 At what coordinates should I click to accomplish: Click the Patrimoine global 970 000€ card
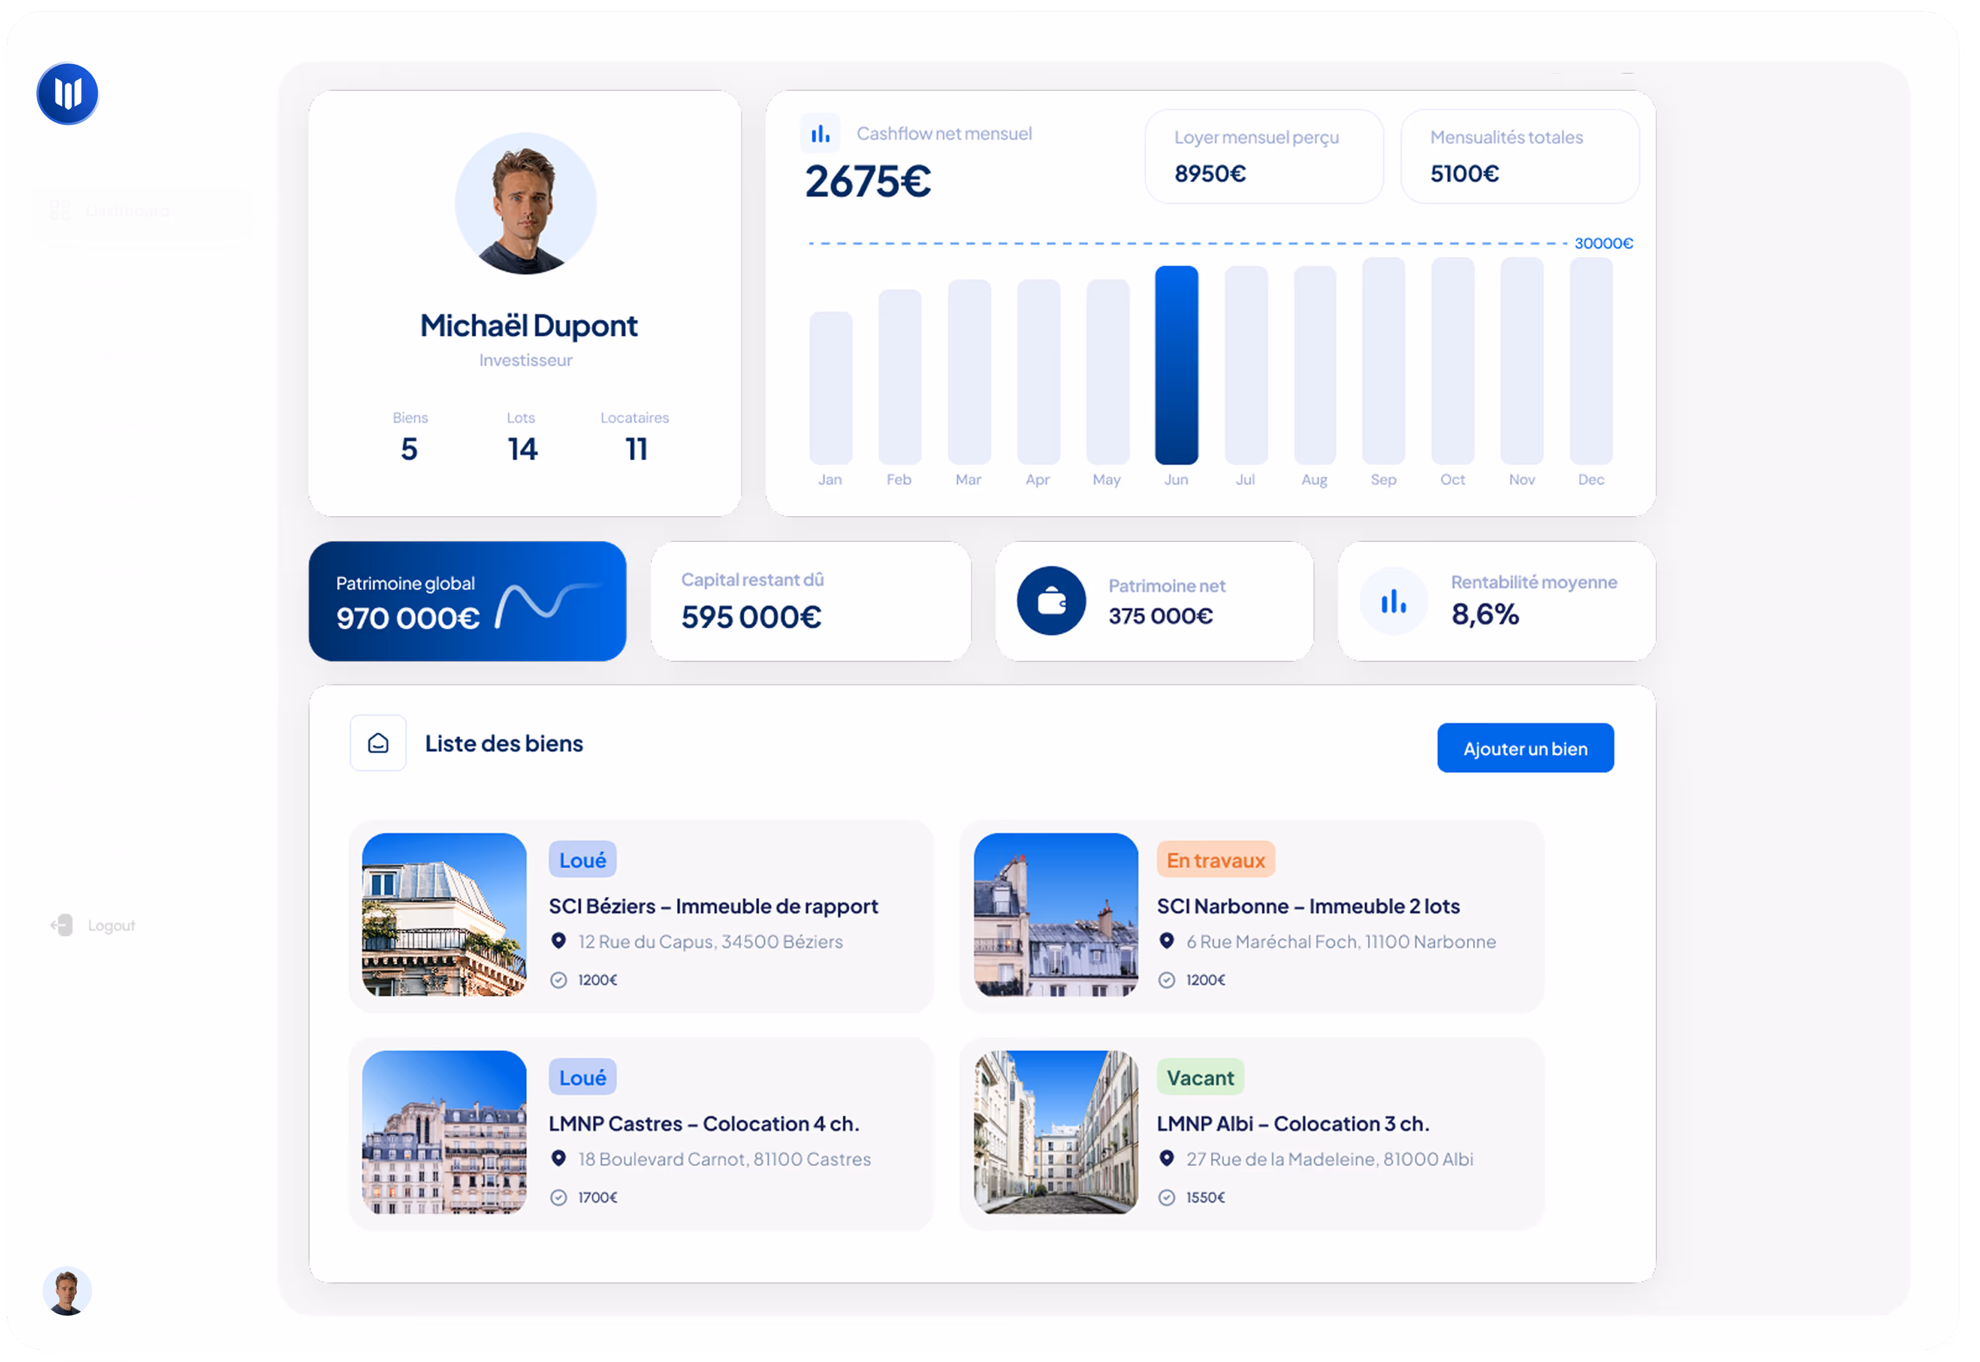(467, 601)
